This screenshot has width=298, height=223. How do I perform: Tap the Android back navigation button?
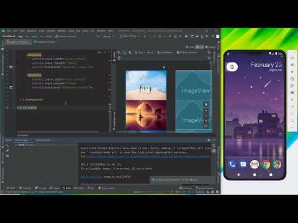click(238, 175)
